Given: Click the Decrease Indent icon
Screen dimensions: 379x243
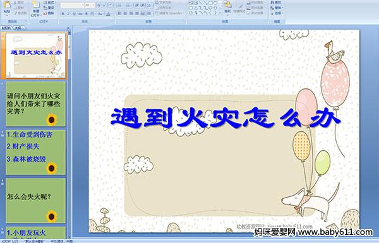Looking at the screenshot, I should click(x=137, y=5).
